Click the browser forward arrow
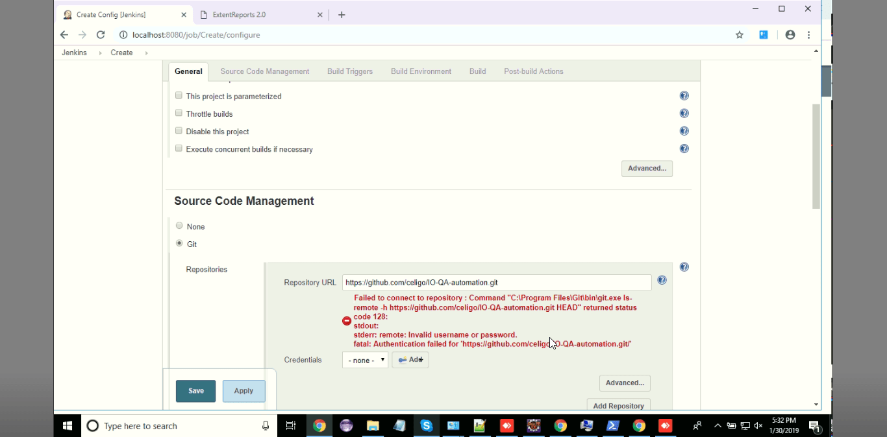Image resolution: width=887 pixels, height=437 pixels. 82,35
